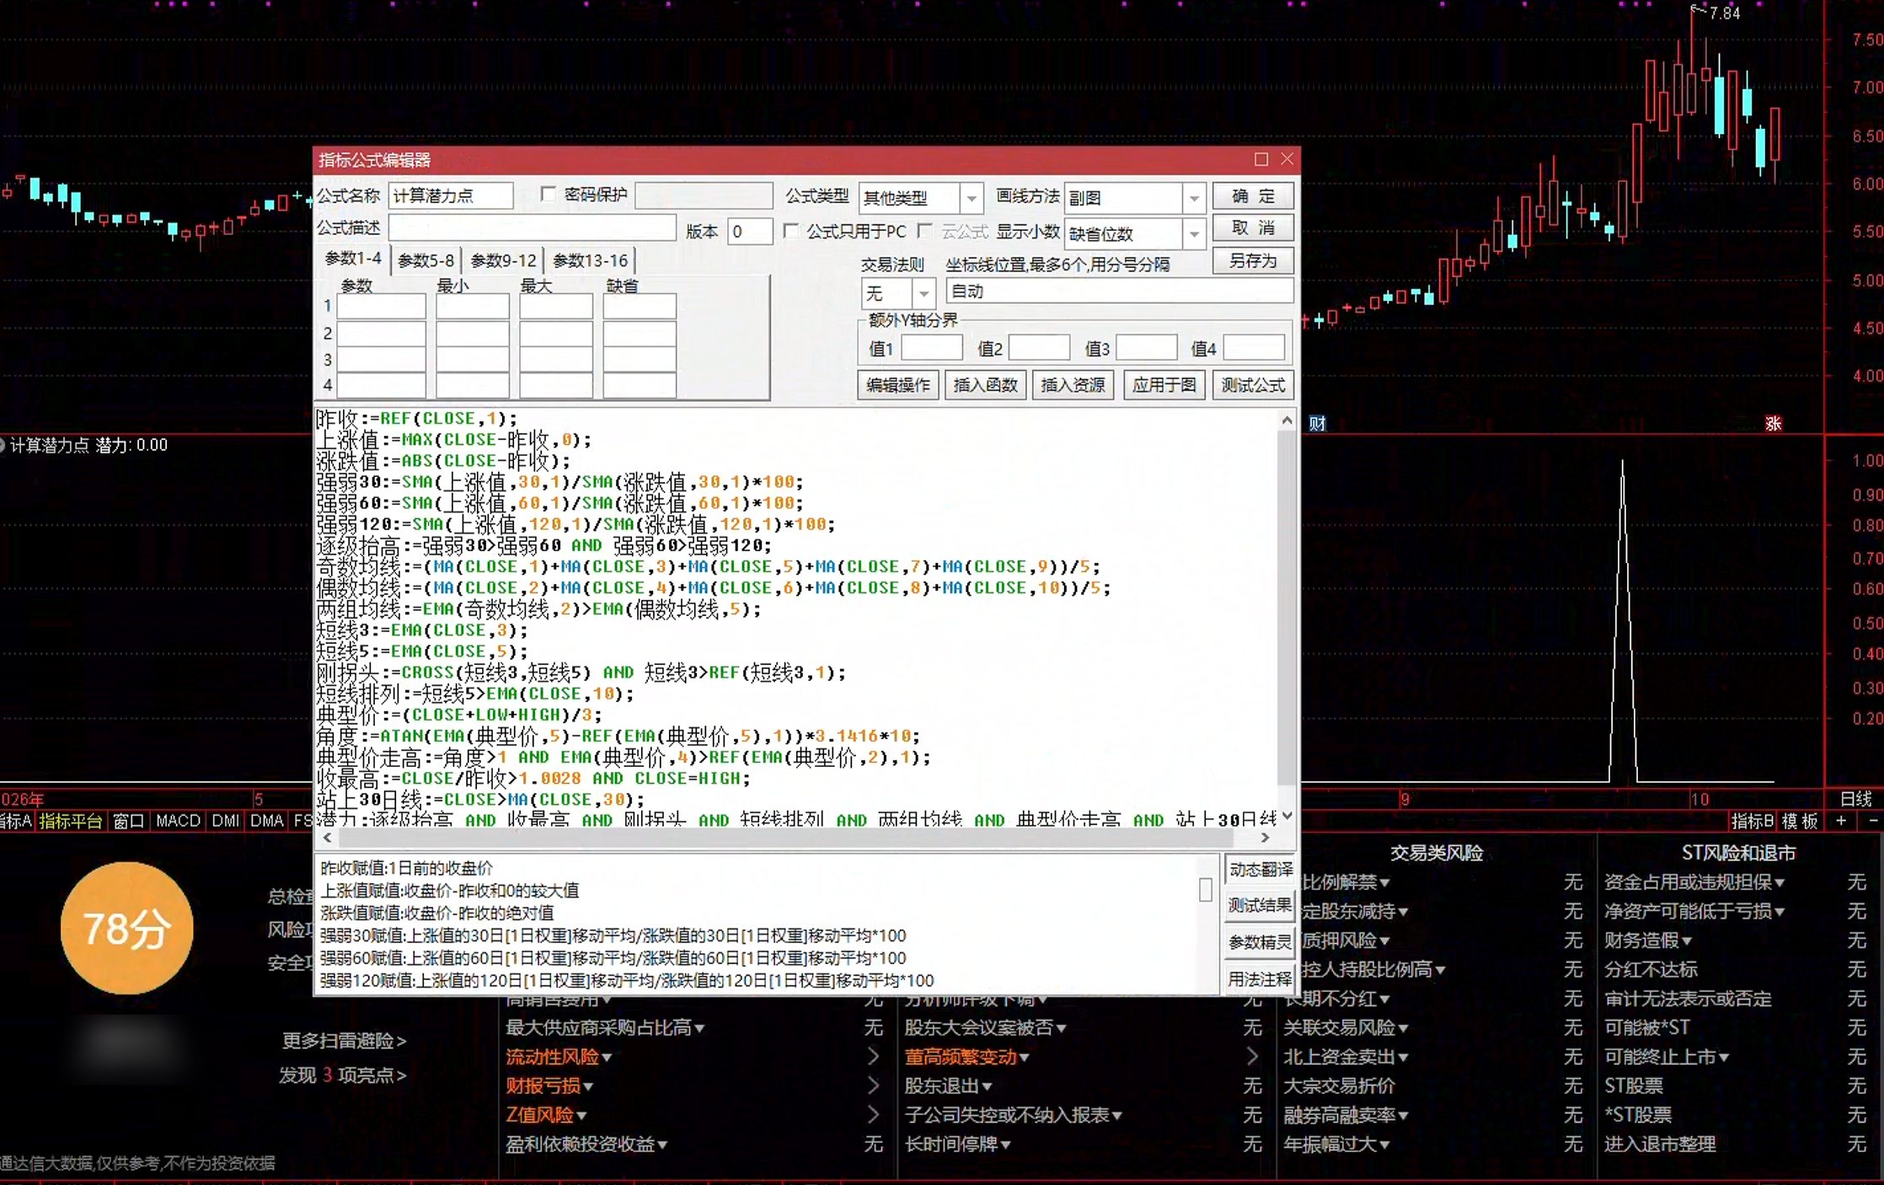Select the MACD indicator tab
The width and height of the screenshot is (1884, 1185).
(x=178, y=820)
